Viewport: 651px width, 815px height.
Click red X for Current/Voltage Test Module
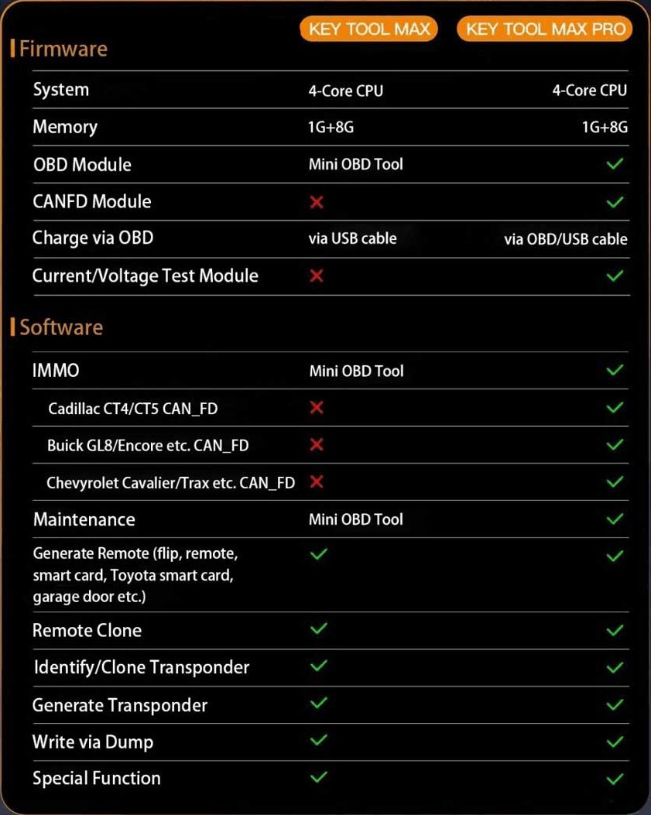pos(316,276)
